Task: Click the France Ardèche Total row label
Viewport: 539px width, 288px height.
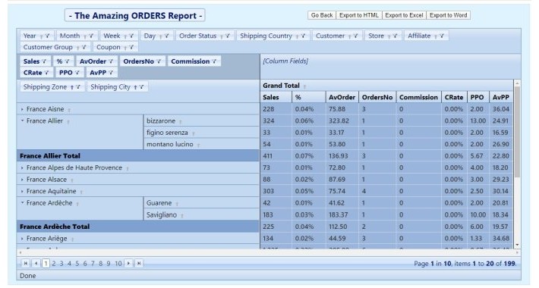Action: [55, 227]
